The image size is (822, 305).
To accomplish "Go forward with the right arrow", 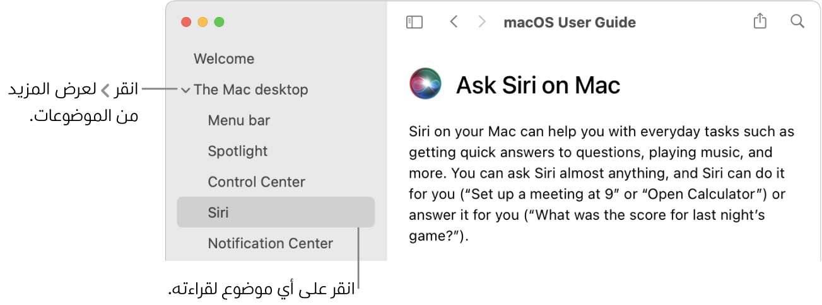I will (x=482, y=22).
